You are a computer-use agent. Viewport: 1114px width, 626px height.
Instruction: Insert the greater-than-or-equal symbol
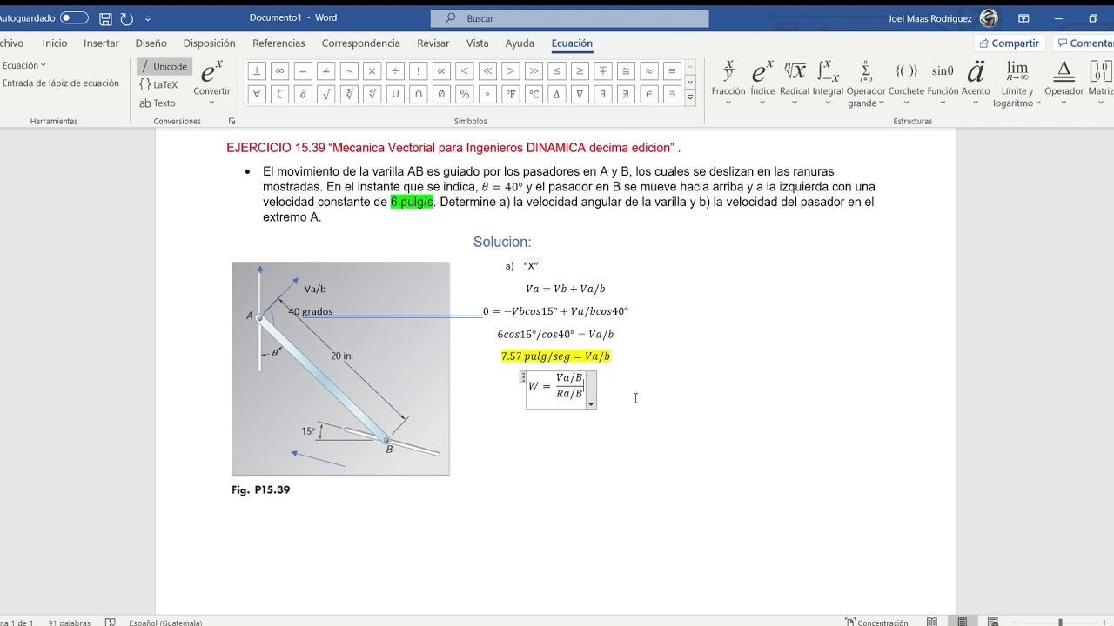[580, 71]
